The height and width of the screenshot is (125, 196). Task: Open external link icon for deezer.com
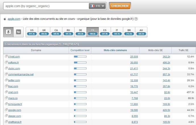(x=6, y=116)
